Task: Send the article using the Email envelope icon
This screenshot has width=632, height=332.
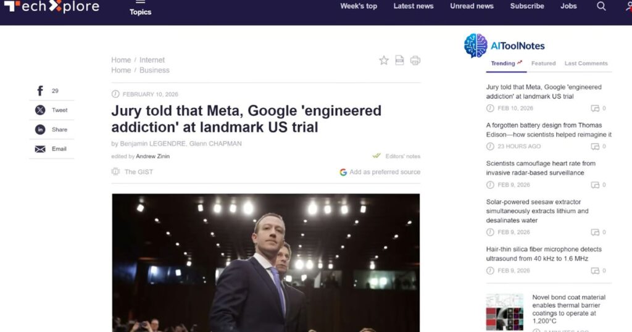Action: point(40,149)
